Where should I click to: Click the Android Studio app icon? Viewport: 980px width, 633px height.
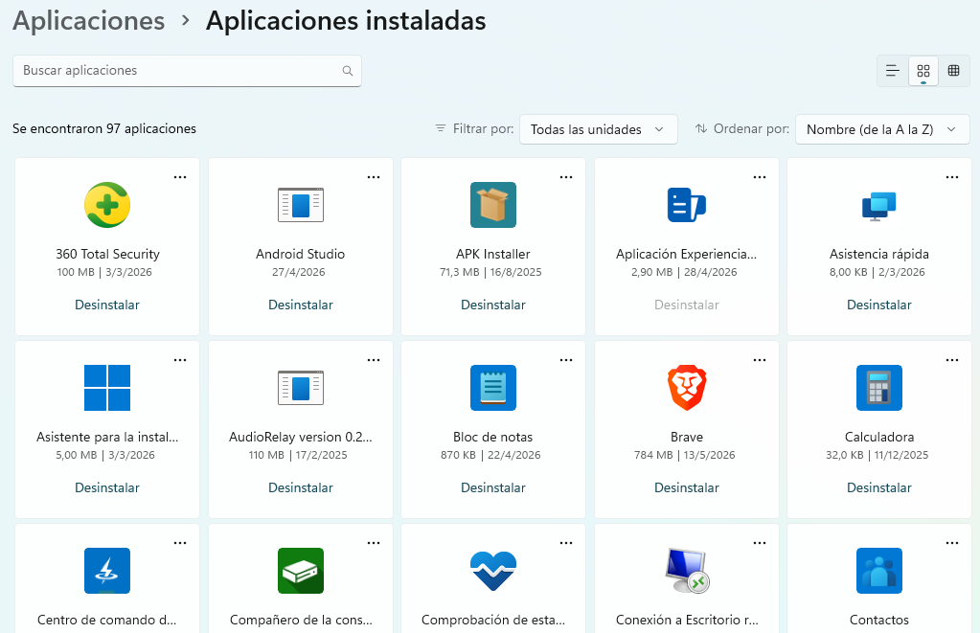tap(301, 205)
